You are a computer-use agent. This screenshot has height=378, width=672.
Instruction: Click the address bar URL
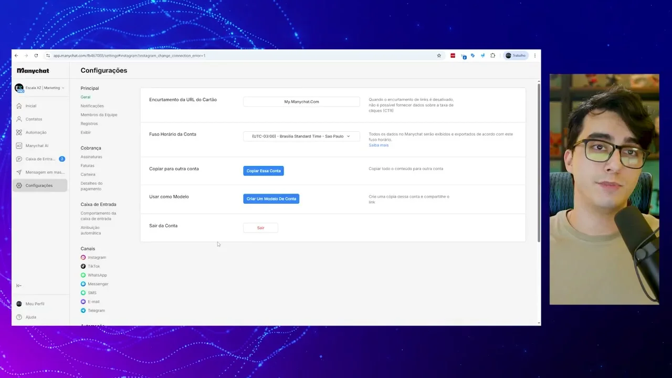[129, 56]
